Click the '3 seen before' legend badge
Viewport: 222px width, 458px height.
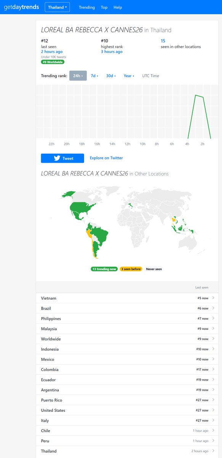click(x=131, y=269)
